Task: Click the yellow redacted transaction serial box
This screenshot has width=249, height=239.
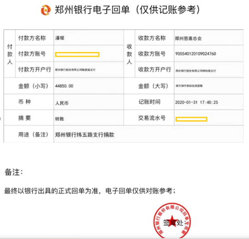Action: tap(191, 119)
